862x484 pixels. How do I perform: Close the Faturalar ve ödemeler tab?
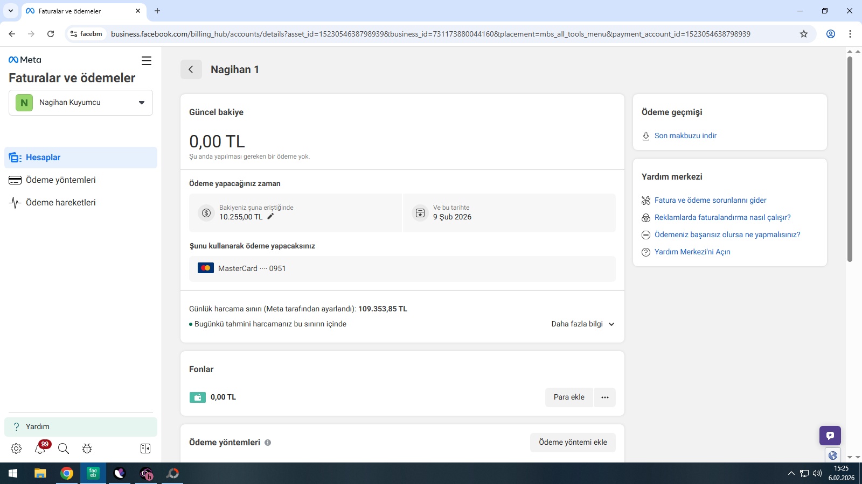(138, 11)
